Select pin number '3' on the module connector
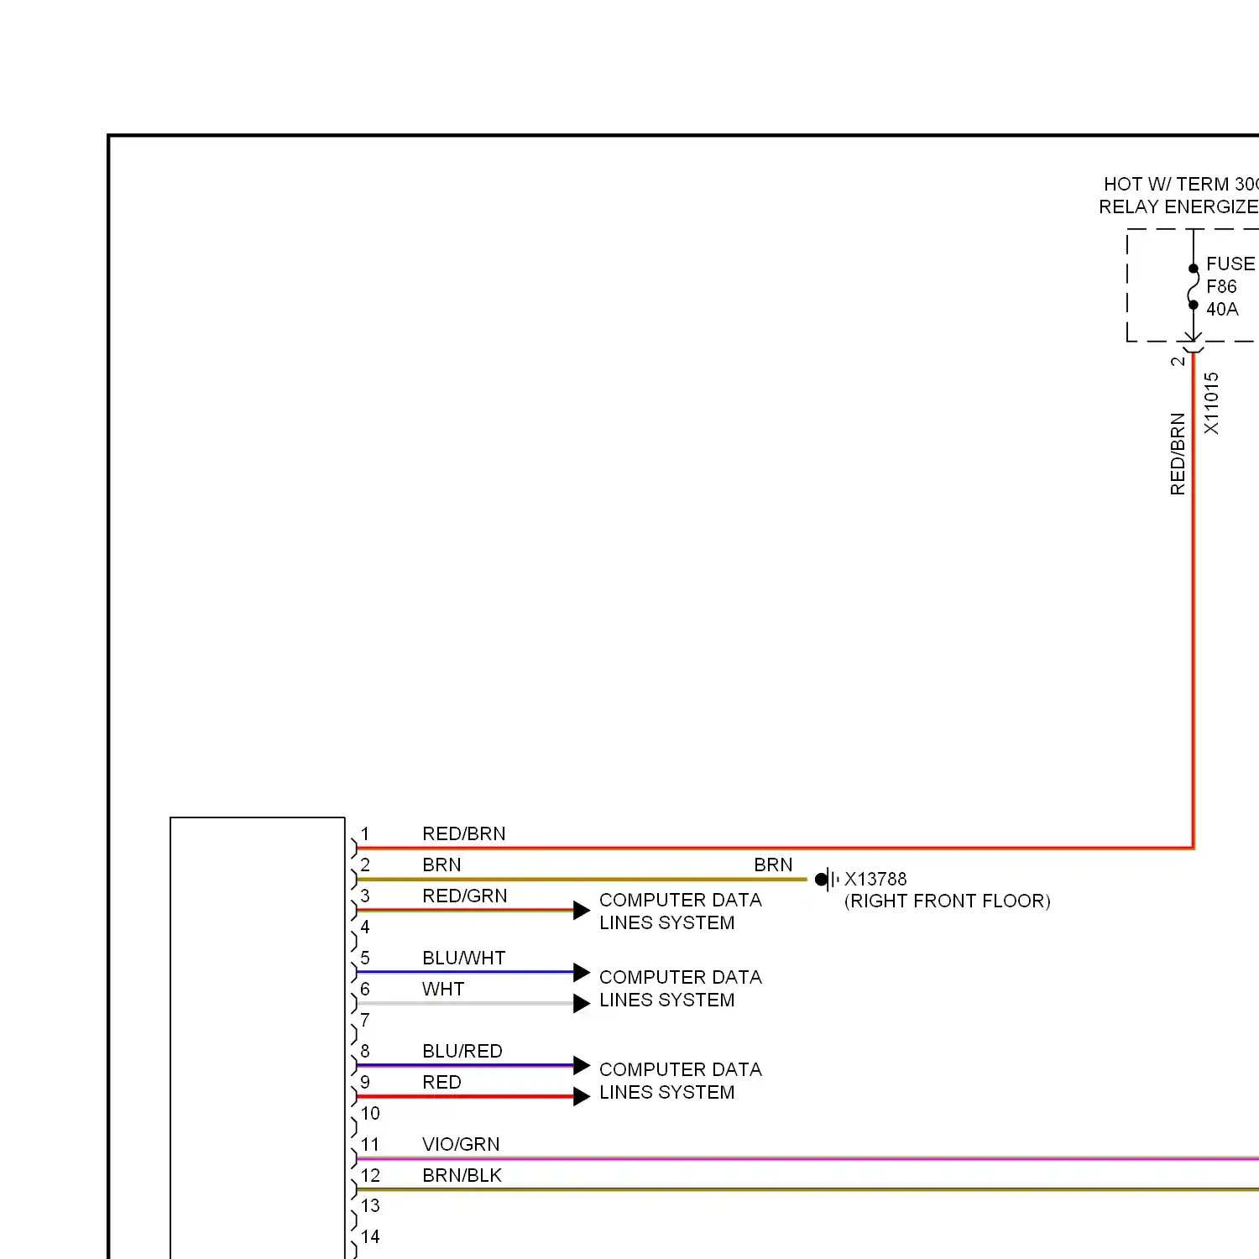 [365, 896]
